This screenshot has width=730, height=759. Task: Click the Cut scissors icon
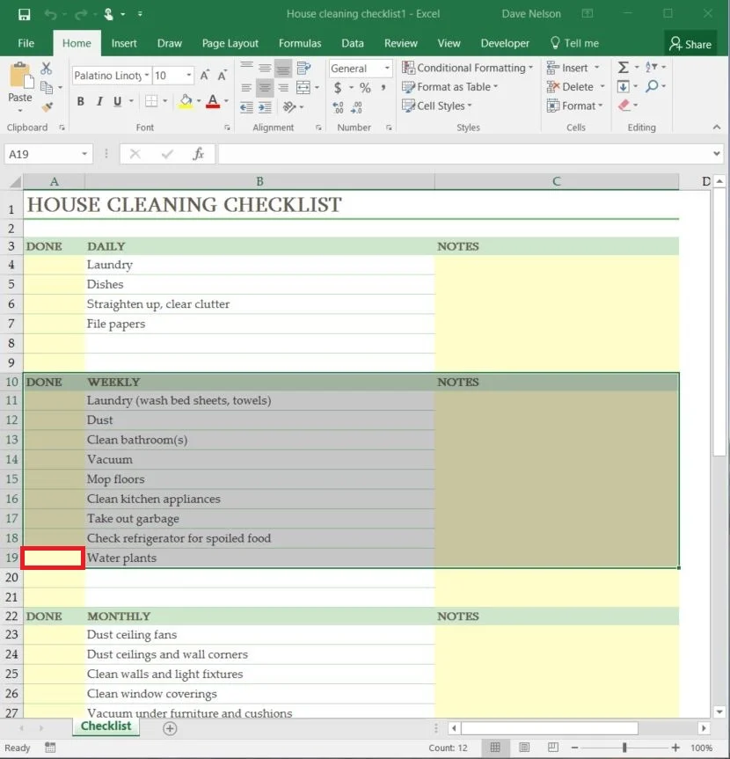[46, 69]
